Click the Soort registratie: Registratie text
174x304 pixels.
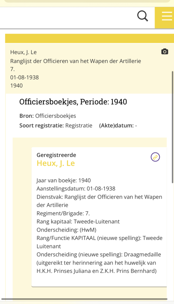click(56, 126)
